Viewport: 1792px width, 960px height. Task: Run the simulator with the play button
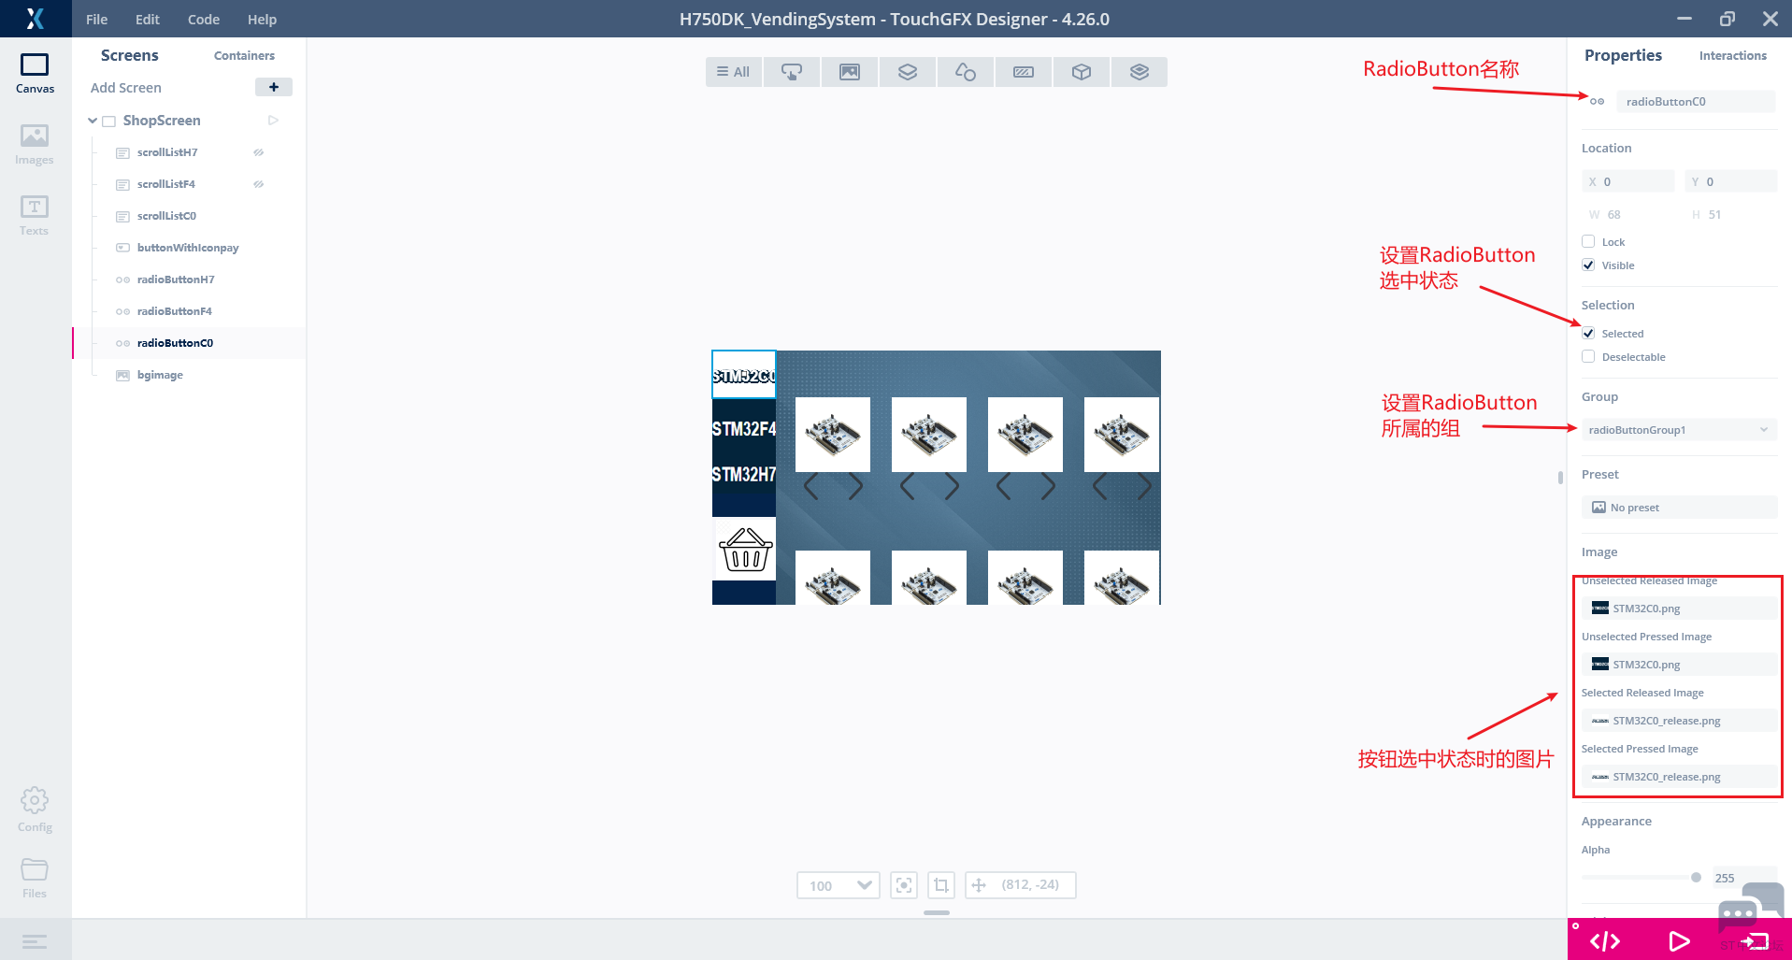[x=1678, y=940]
